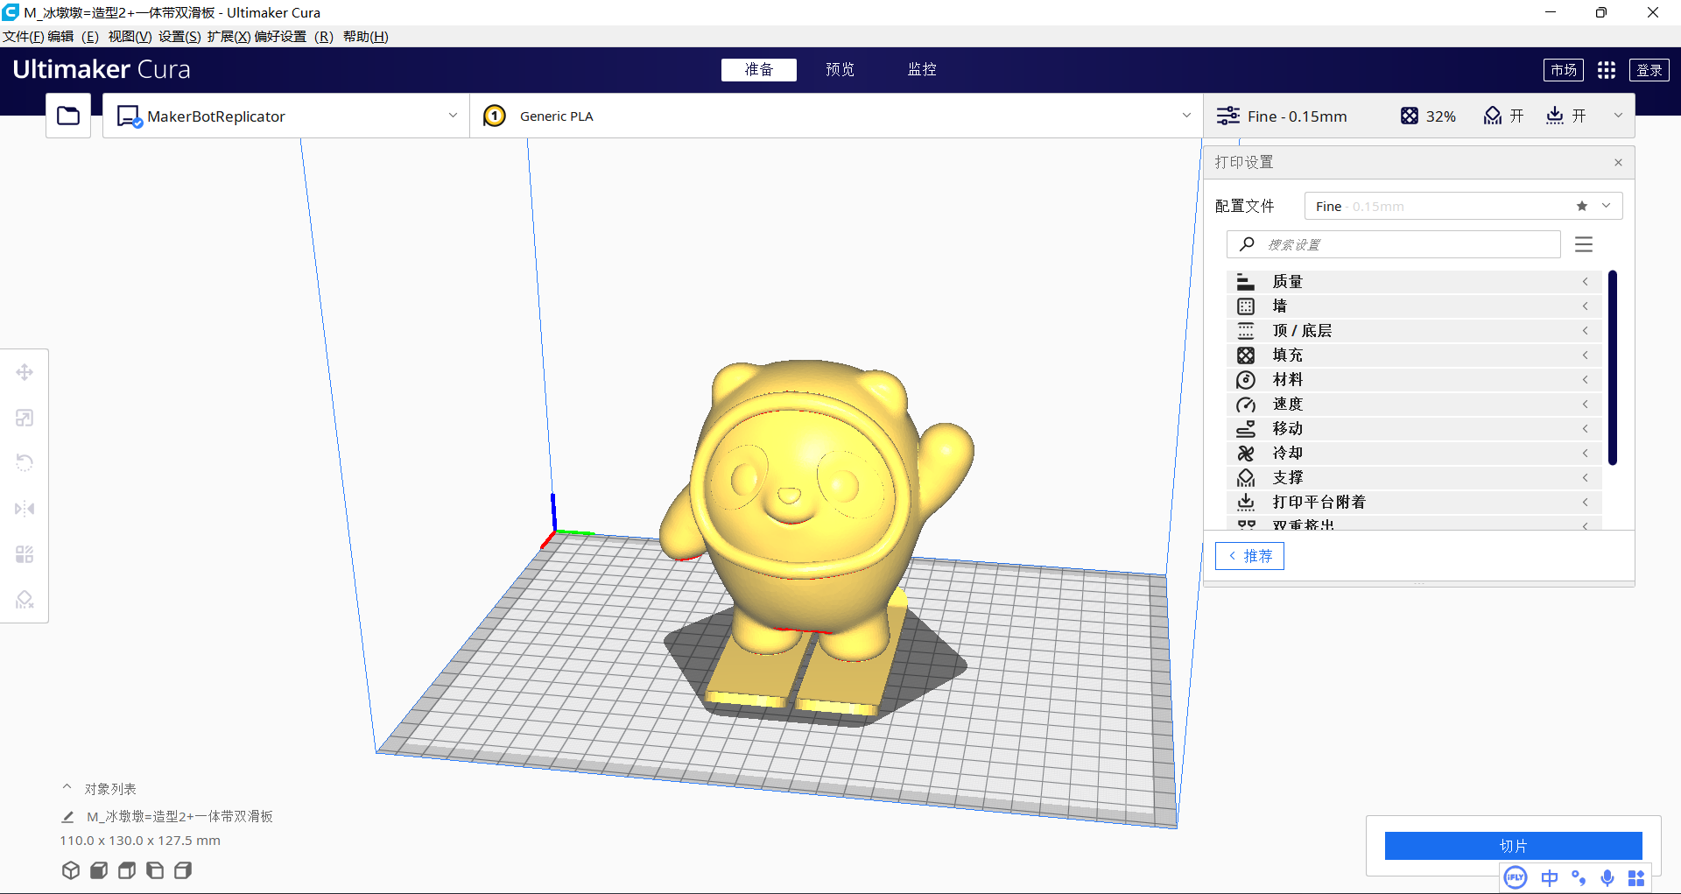Open the 扩展(X) menu
1681x894 pixels.
tap(229, 36)
